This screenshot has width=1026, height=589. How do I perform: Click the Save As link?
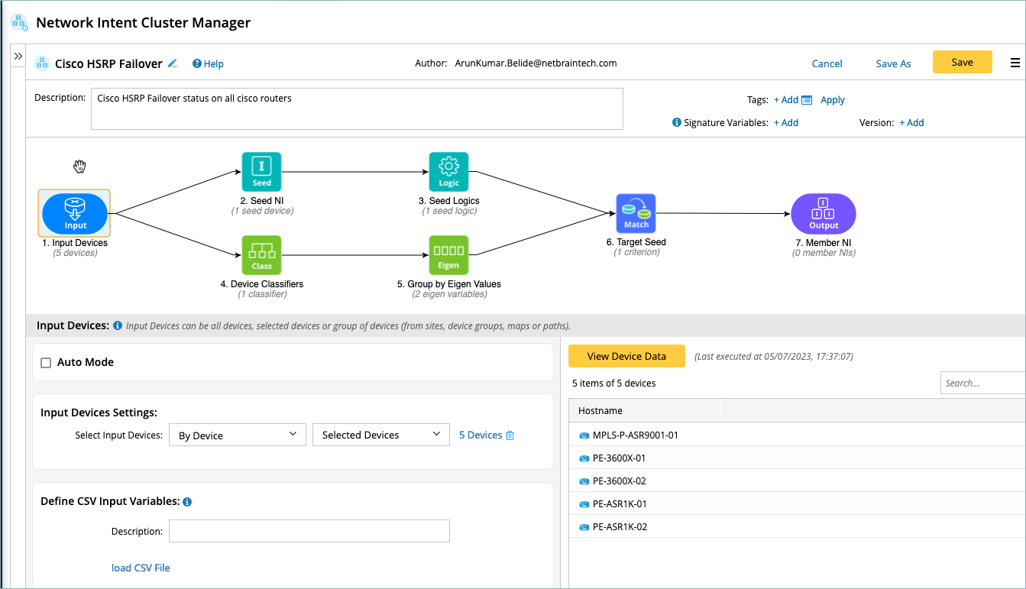click(893, 64)
